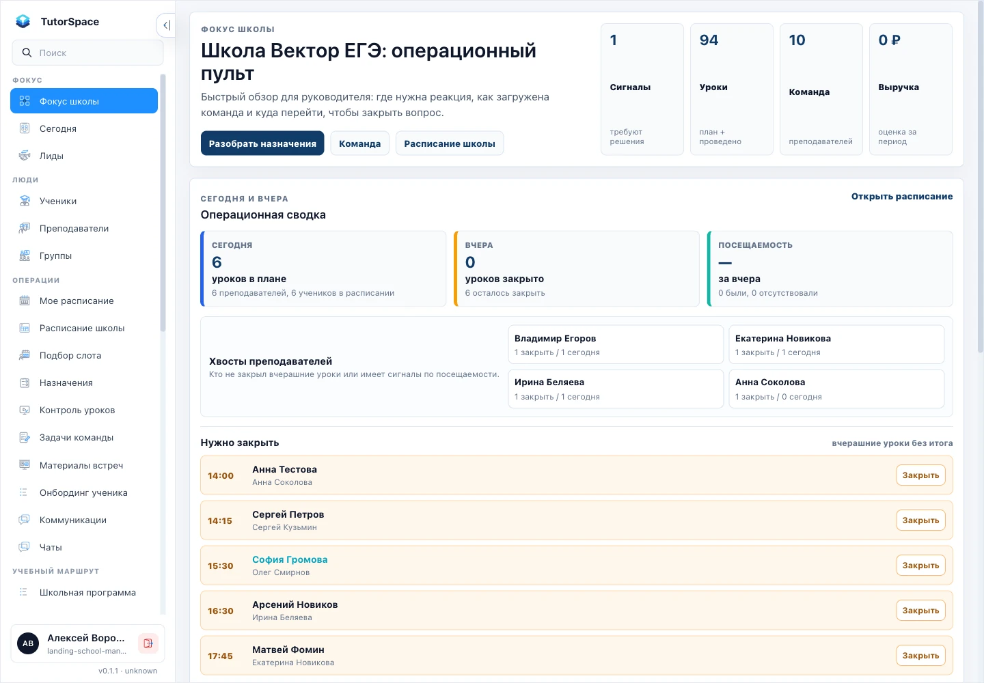Open the Ученики section
The height and width of the screenshot is (683, 984).
click(x=84, y=201)
